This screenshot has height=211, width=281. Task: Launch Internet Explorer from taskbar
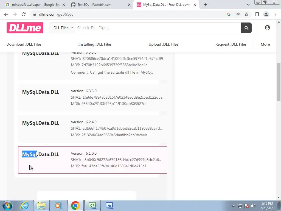tap(24, 206)
